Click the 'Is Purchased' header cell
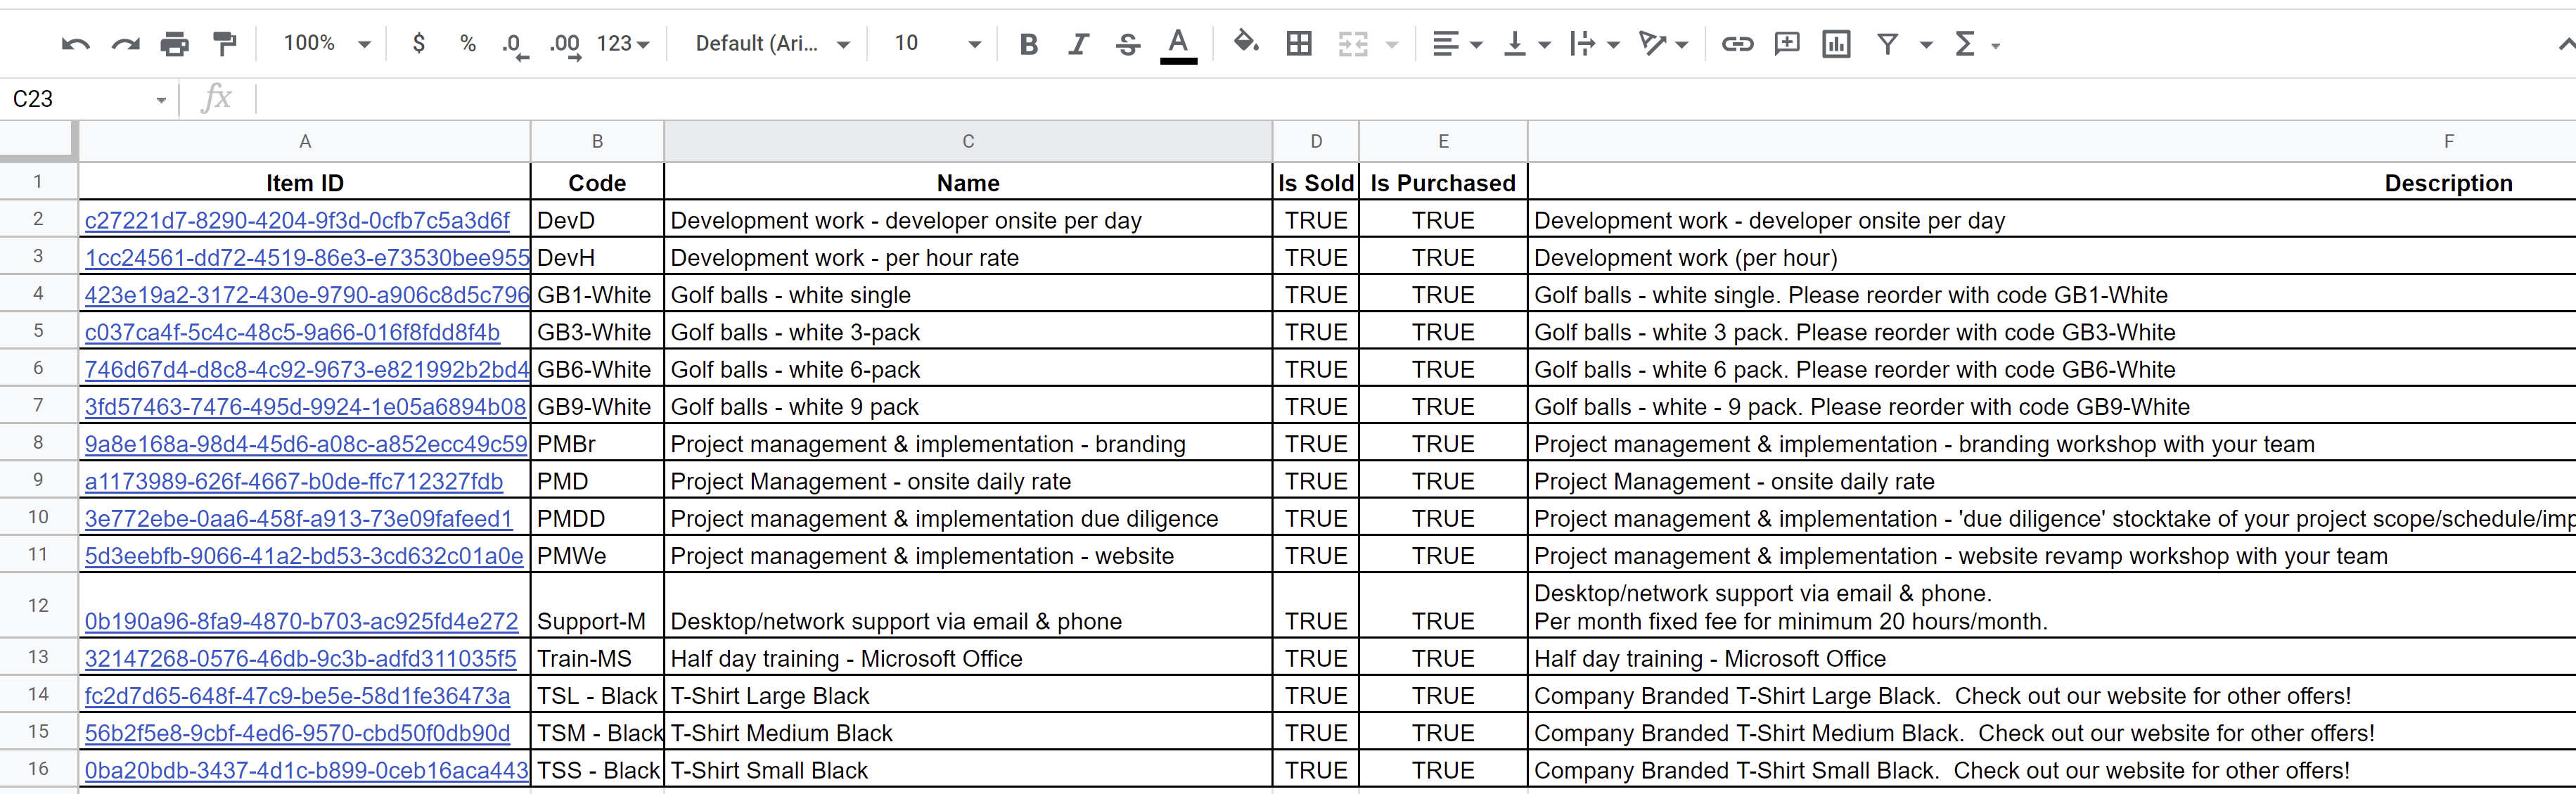Image resolution: width=2576 pixels, height=794 pixels. (1443, 183)
